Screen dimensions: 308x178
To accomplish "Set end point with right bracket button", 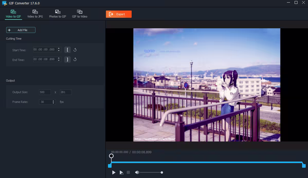I will (67, 59).
